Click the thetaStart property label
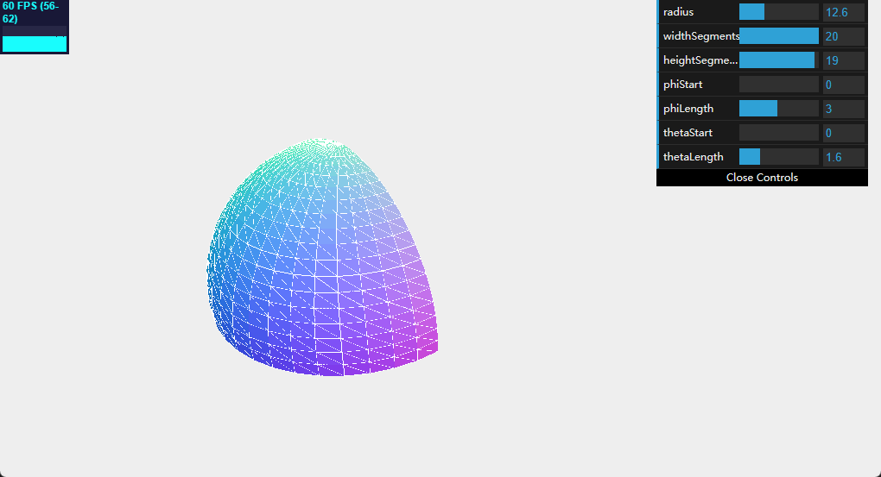The height and width of the screenshot is (477, 881). click(x=688, y=133)
